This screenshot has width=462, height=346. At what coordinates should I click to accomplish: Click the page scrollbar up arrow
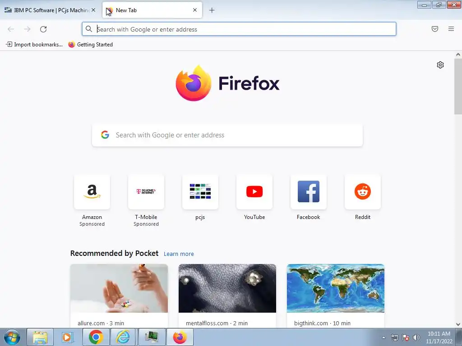click(x=458, y=55)
